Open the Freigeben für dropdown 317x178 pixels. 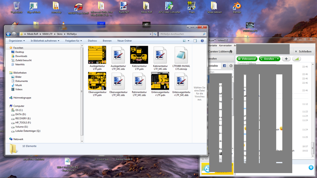[74, 41]
